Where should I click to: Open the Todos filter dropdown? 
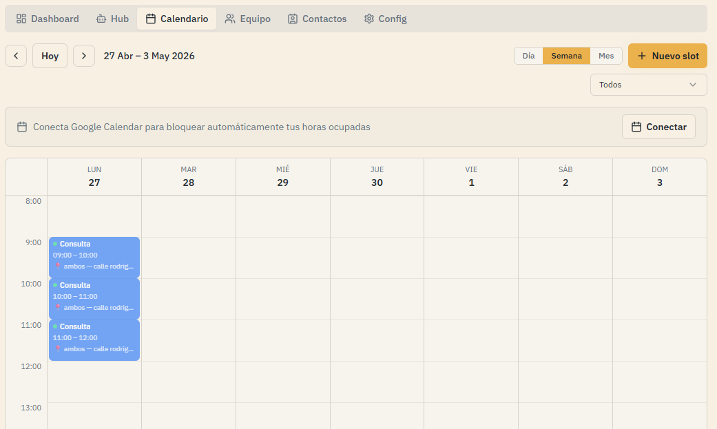(x=648, y=85)
